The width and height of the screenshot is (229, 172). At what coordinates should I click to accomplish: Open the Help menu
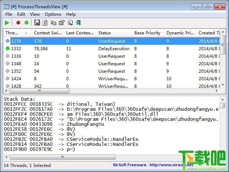point(71,14)
